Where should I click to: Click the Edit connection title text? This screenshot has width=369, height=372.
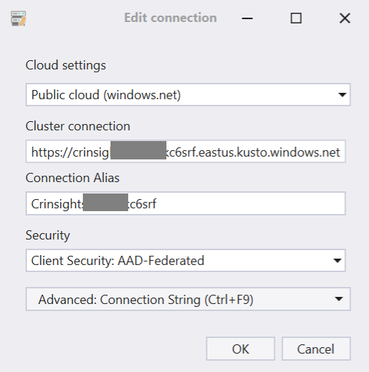point(171,18)
